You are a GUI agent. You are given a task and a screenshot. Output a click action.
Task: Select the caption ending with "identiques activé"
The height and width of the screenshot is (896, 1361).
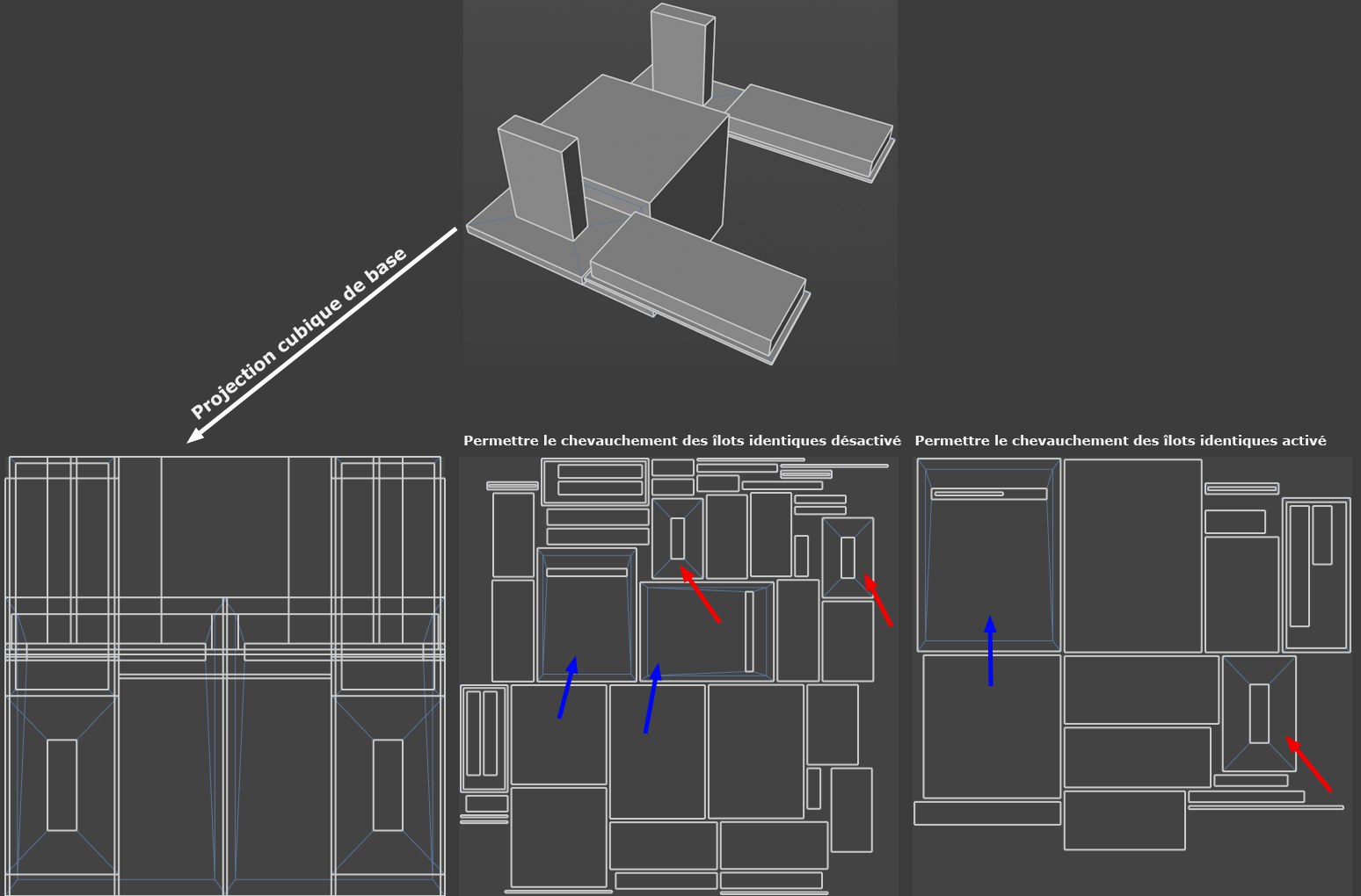1119,441
